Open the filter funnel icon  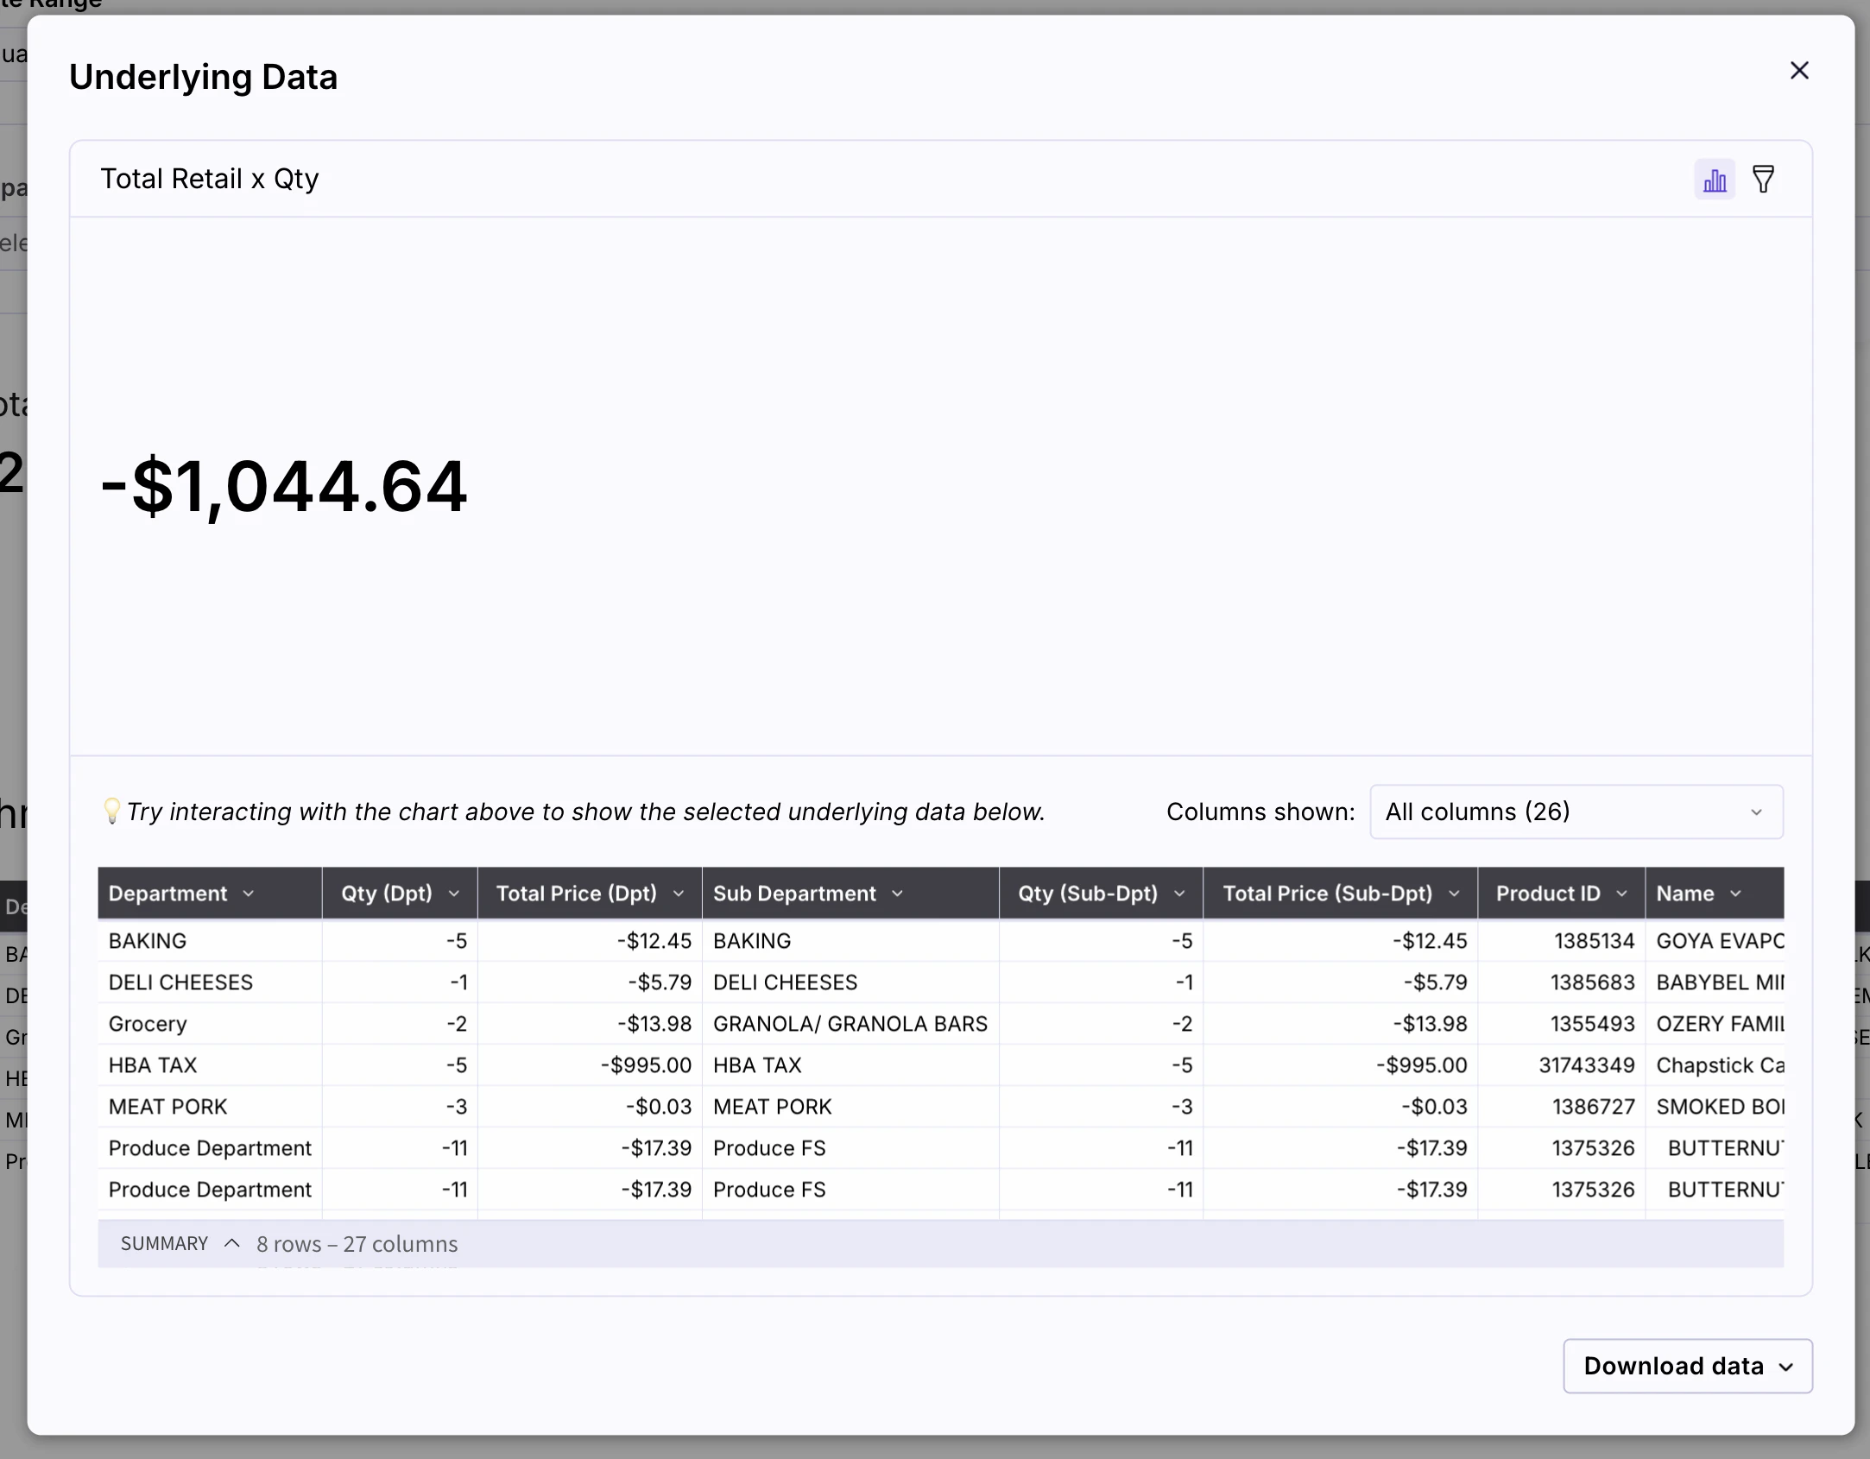click(x=1764, y=179)
